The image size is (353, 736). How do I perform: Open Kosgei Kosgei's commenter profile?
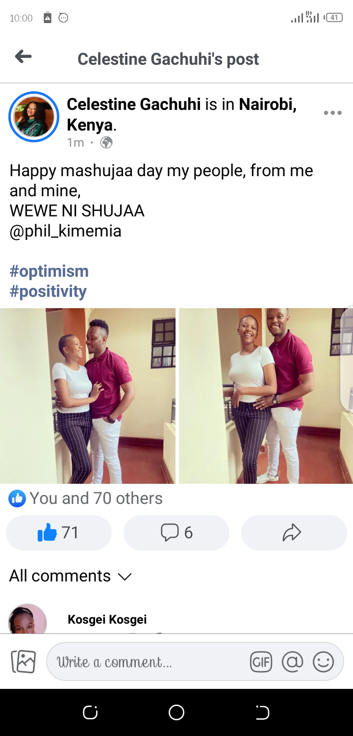(x=107, y=620)
